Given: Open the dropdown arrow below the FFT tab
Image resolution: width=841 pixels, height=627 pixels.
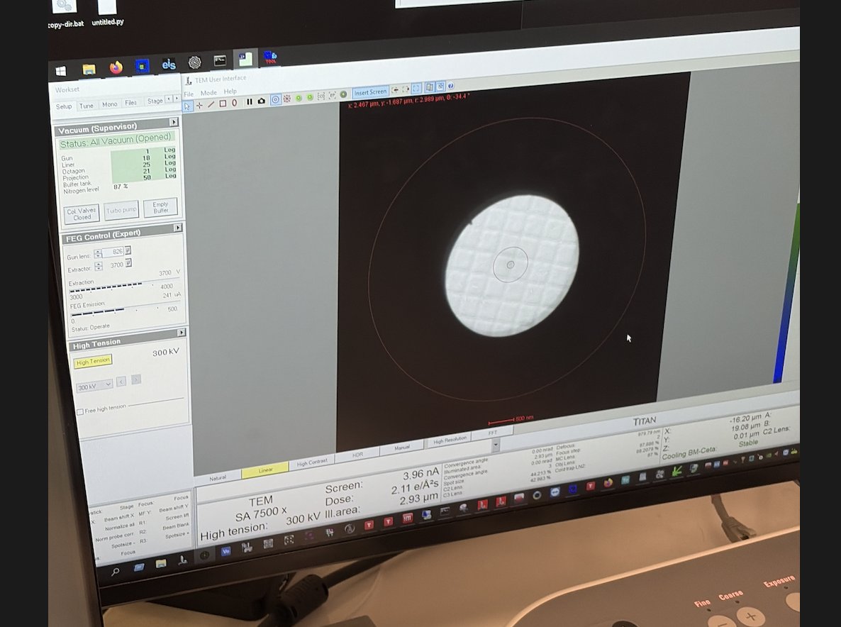Looking at the screenshot, I should pos(496,445).
